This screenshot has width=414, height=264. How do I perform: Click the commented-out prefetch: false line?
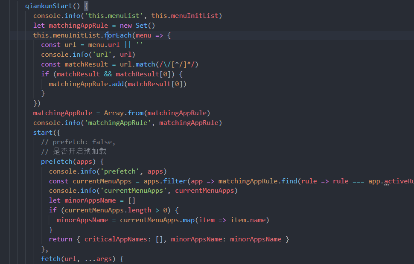tap(78, 142)
